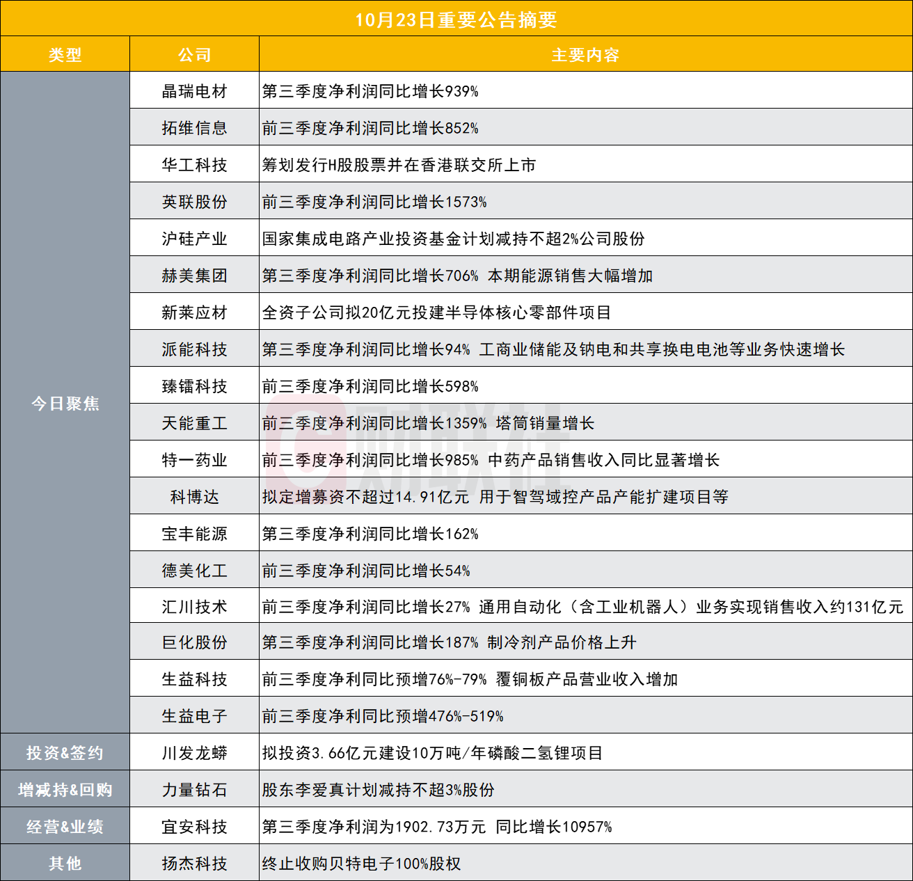Select company name 新莱应材
Image resolution: width=913 pixels, height=881 pixels.
click(x=195, y=312)
